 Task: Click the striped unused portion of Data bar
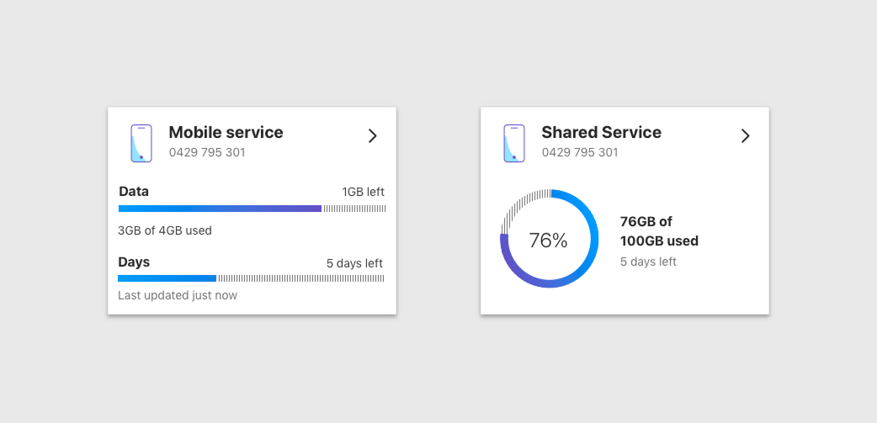(x=354, y=209)
